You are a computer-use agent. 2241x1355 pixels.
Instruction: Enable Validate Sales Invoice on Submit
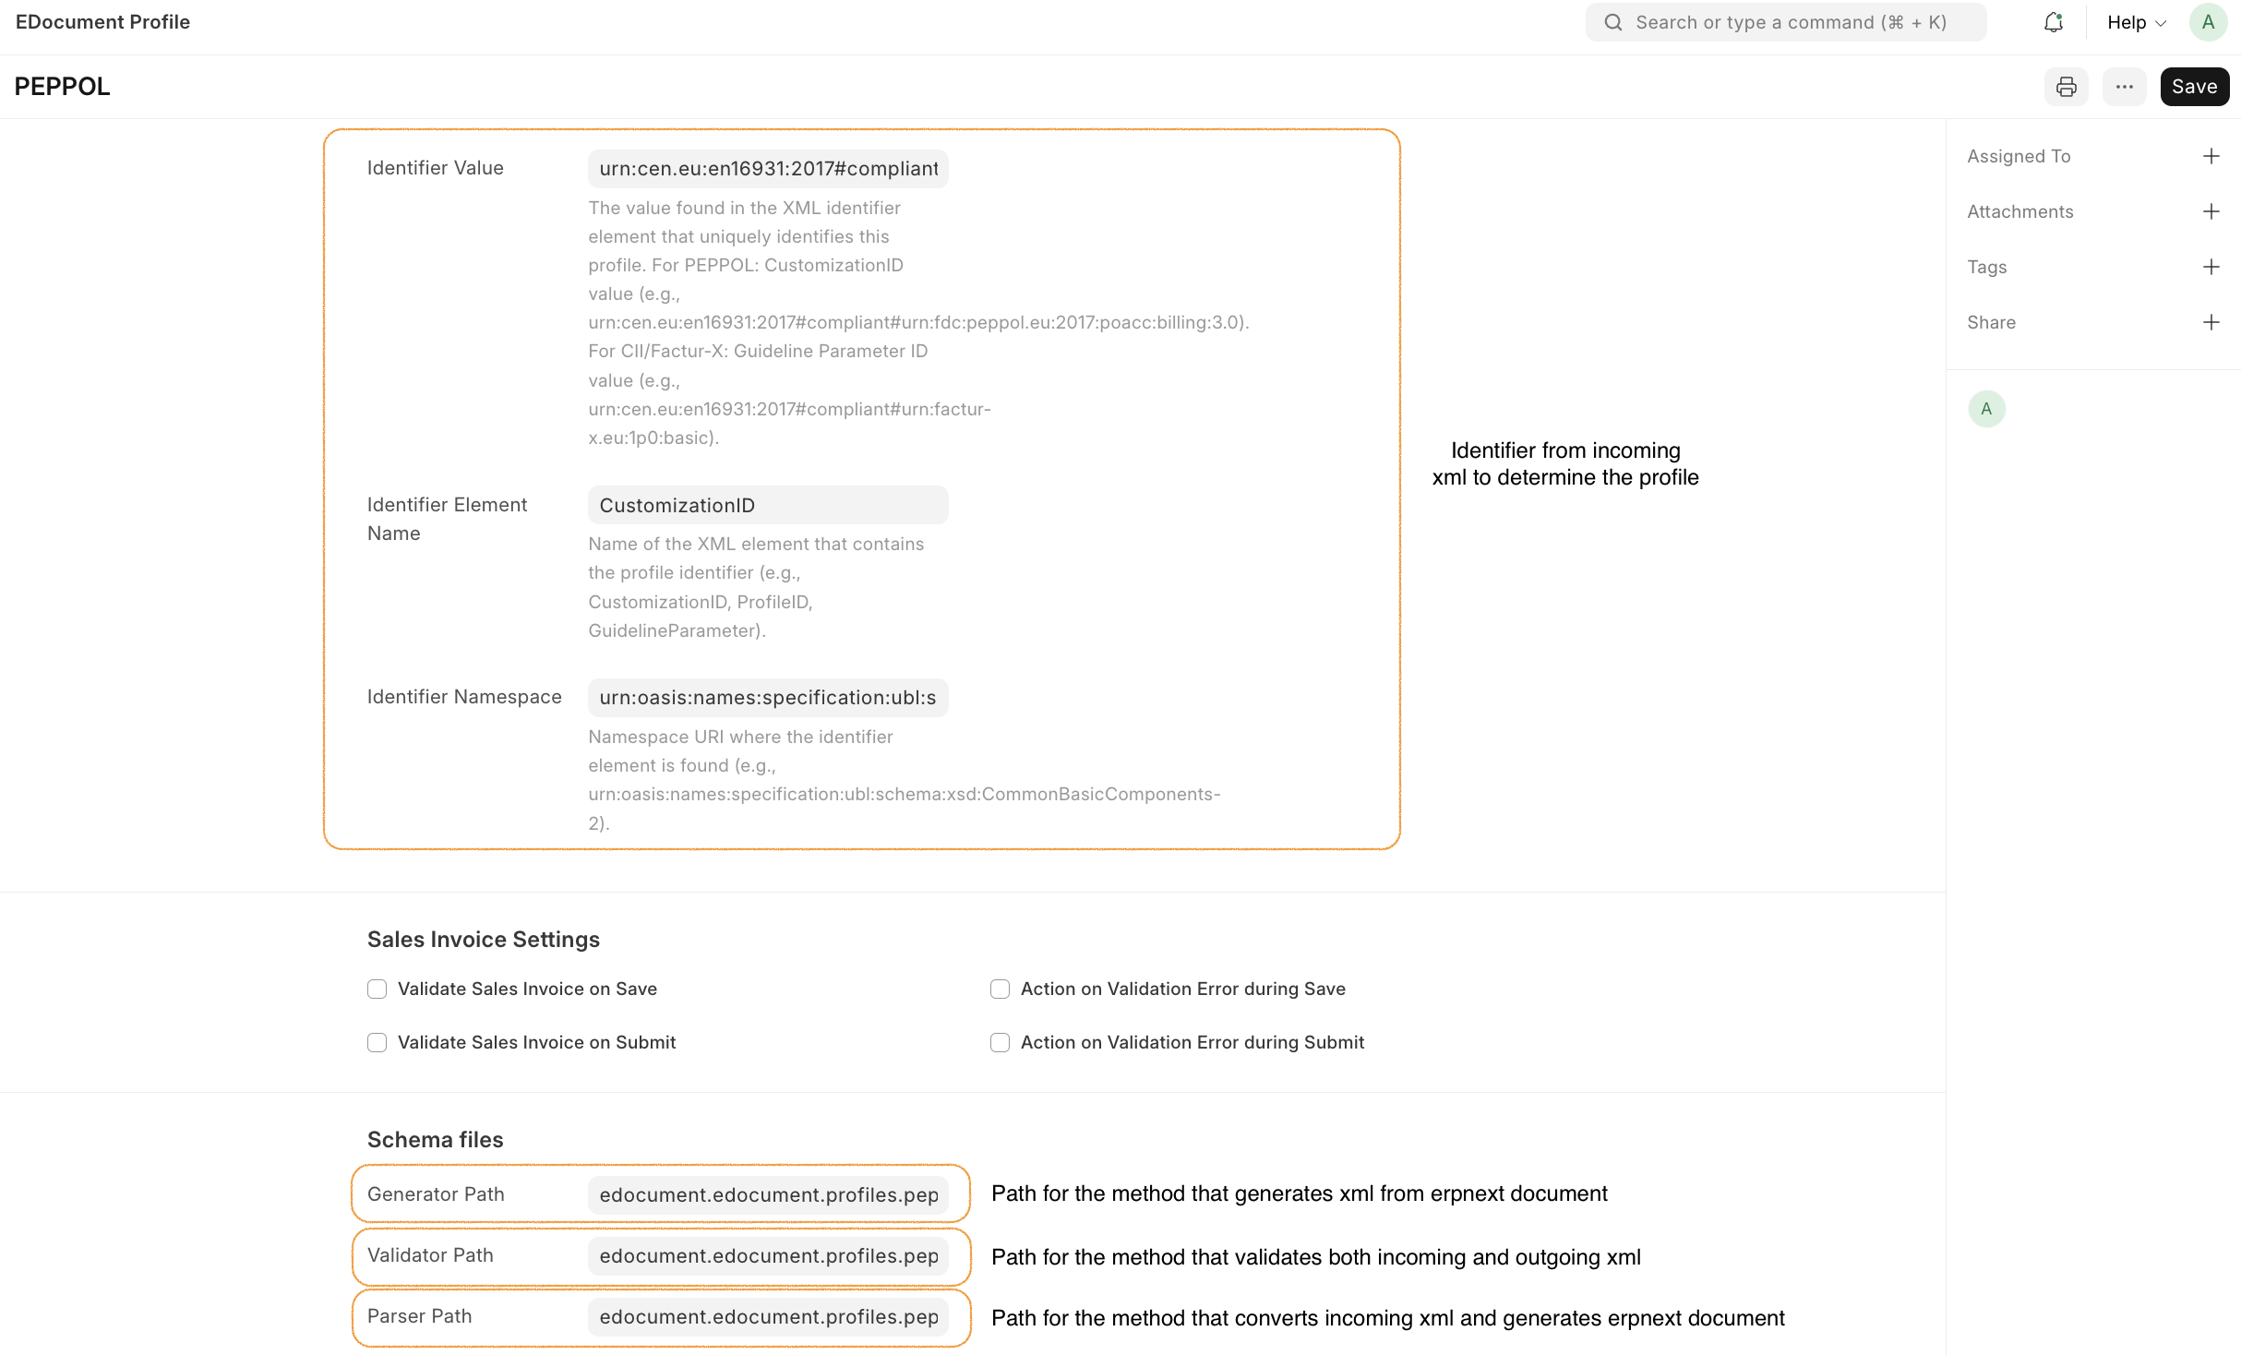point(377,1042)
